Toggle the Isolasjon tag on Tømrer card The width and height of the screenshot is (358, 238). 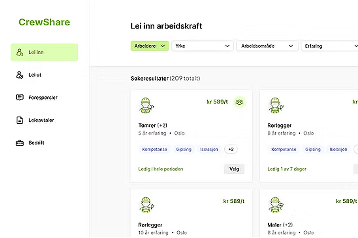(x=209, y=149)
